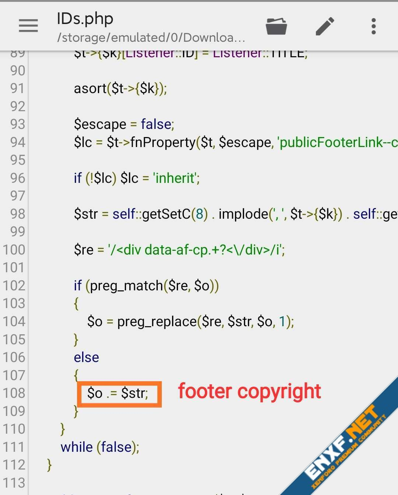Screen dimensions: 398x495
Task: Open the hamburger navigation menu
Action: pyautogui.click(x=28, y=26)
